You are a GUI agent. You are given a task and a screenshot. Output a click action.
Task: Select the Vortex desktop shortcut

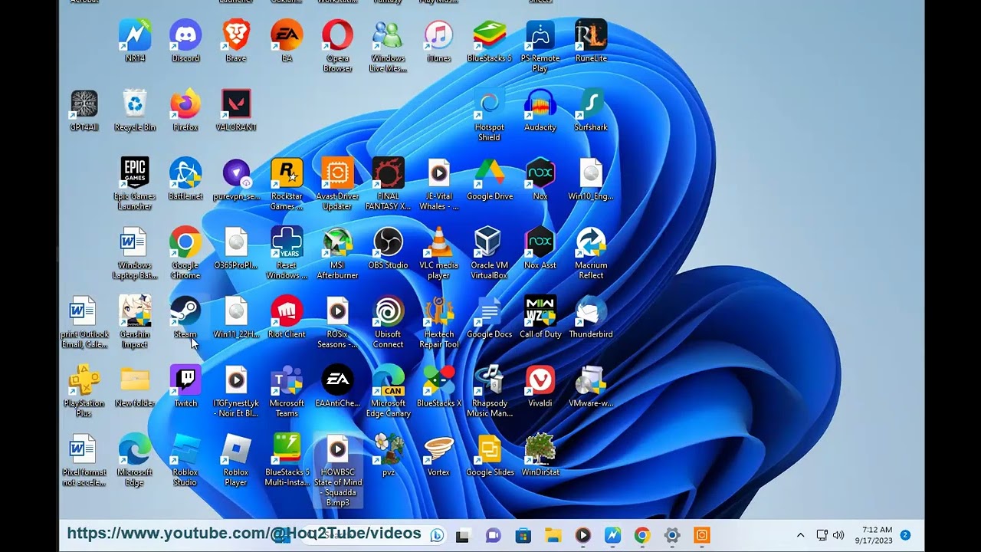coord(438,455)
